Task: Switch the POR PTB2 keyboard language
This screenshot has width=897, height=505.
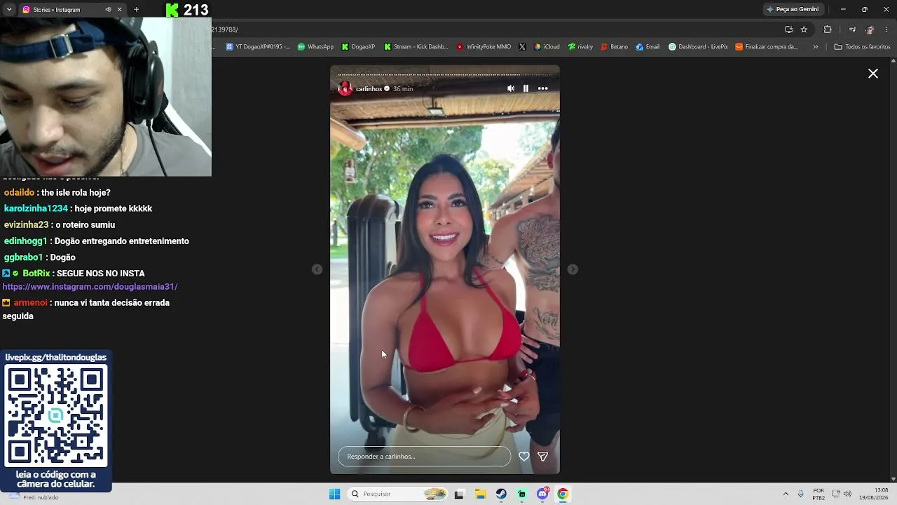Action: pos(819,494)
